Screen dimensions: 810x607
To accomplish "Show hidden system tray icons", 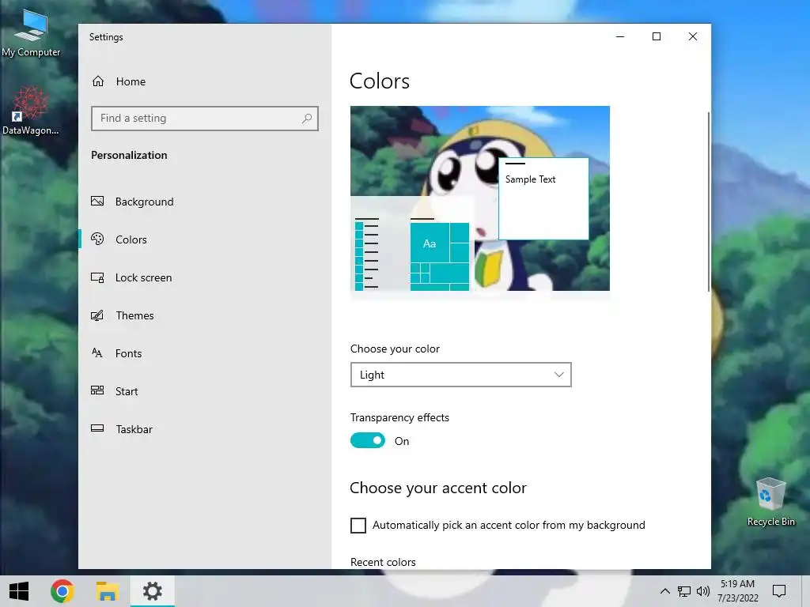I will click(665, 591).
